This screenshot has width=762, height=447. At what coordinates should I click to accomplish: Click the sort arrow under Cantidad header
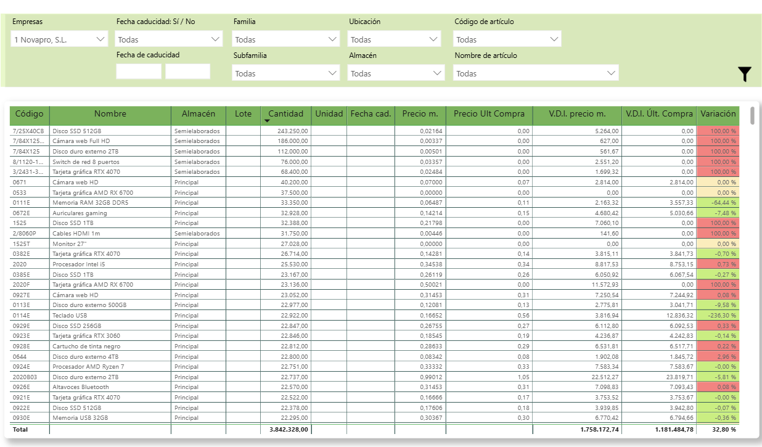coord(267,121)
